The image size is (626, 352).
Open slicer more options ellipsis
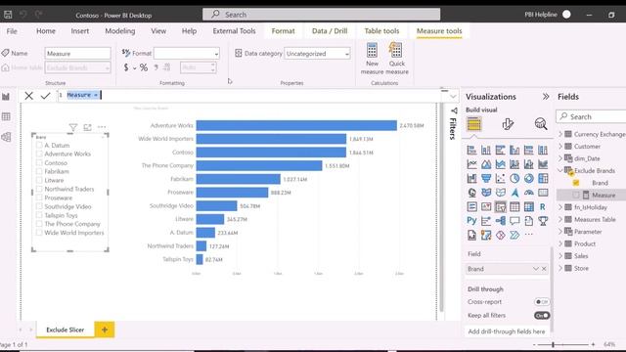[x=102, y=127]
